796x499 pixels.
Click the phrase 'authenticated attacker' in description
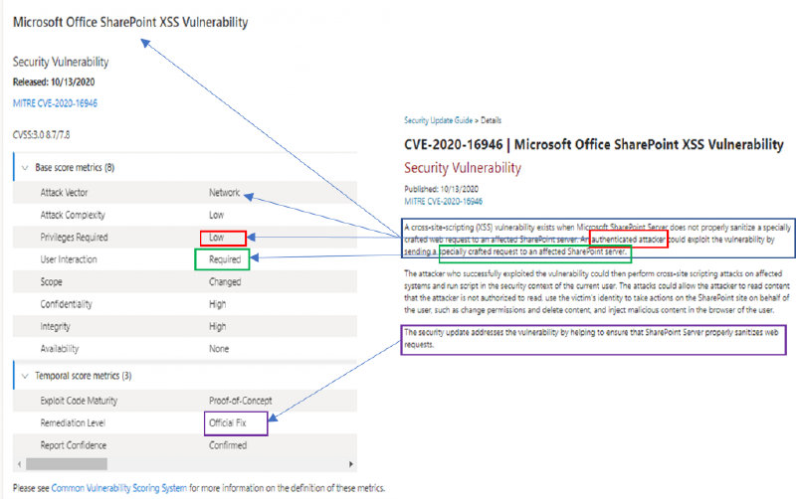click(x=628, y=240)
